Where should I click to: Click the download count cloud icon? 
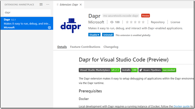click(112, 22)
